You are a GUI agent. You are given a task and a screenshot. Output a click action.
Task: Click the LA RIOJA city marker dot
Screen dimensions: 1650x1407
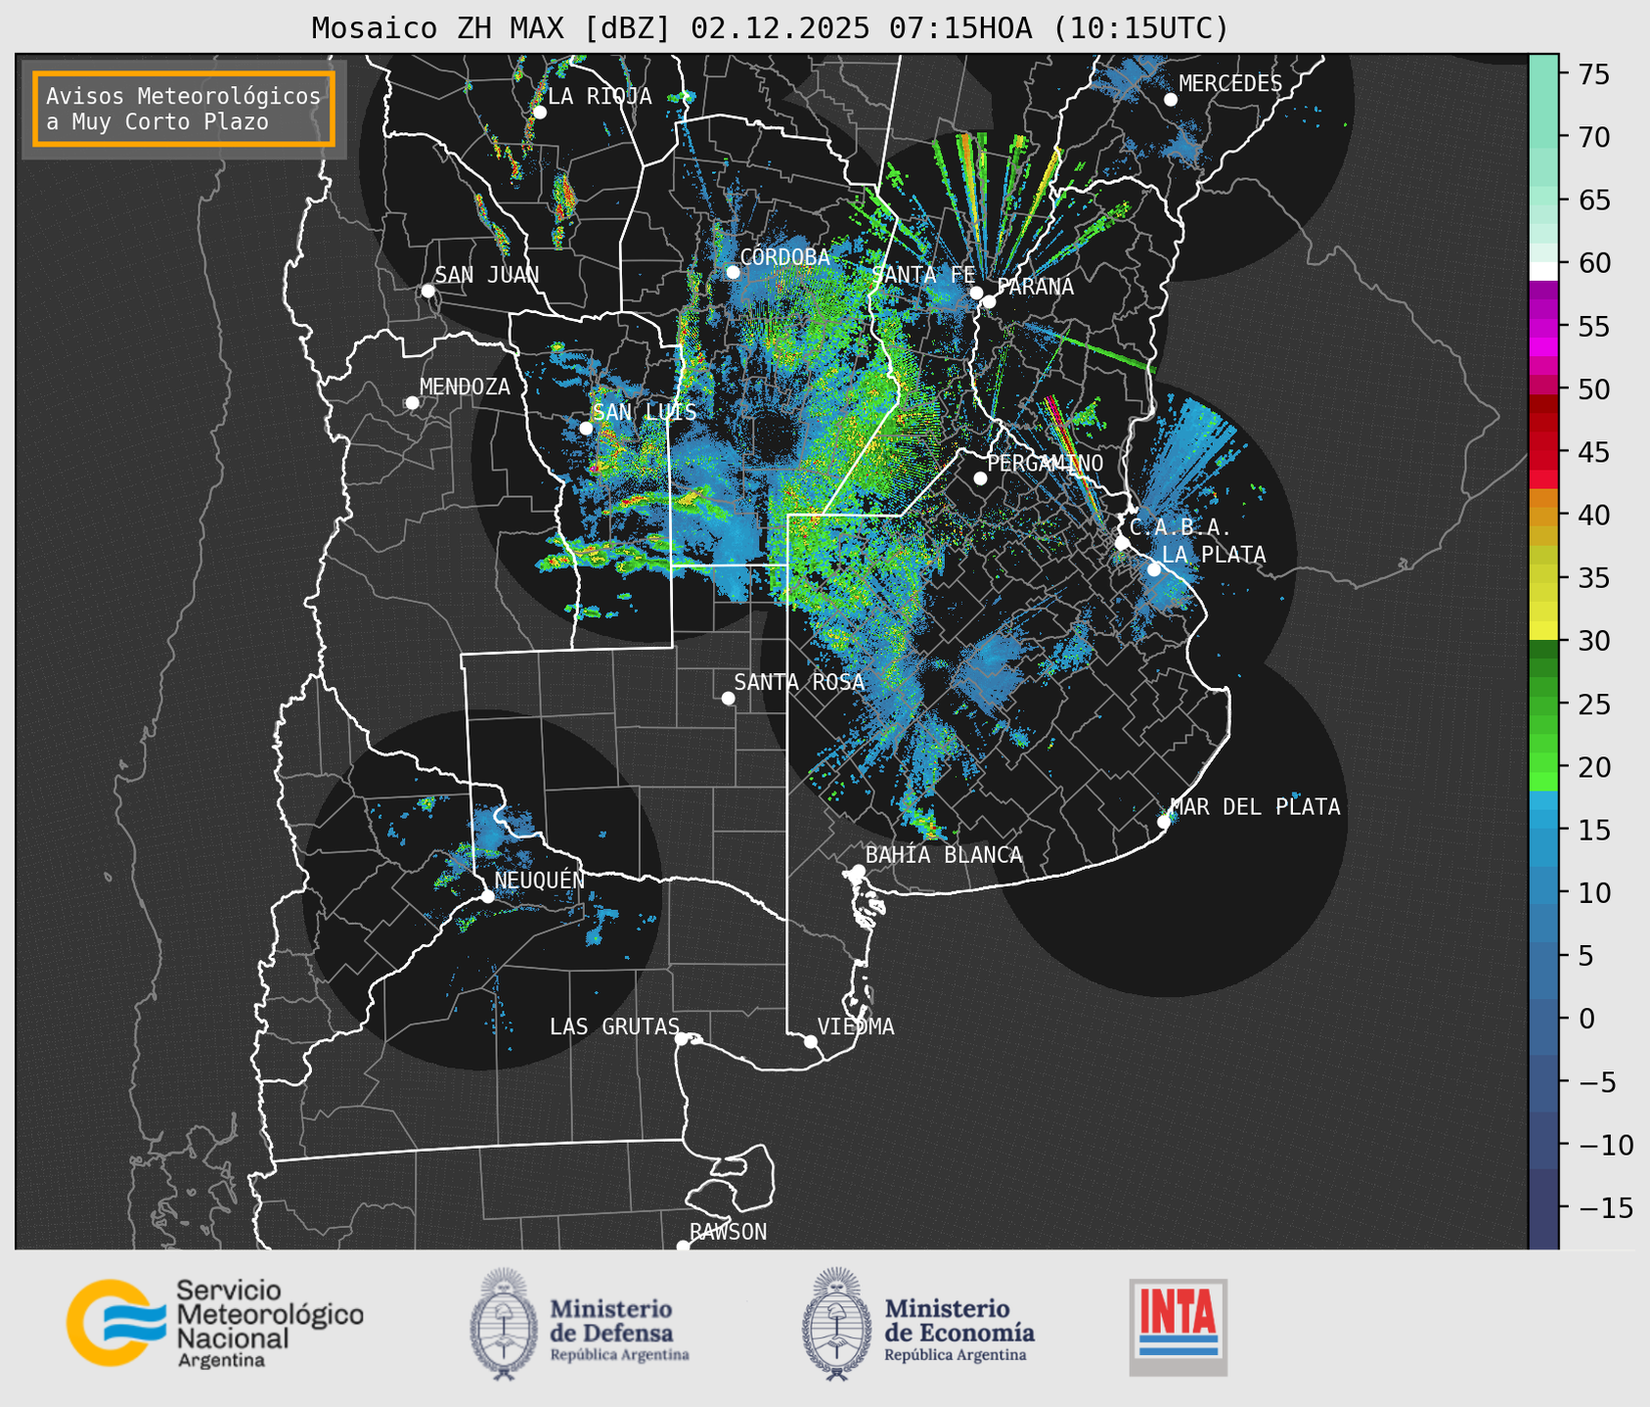point(539,113)
